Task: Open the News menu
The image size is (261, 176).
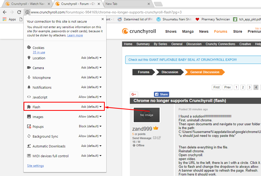Action: pos(204,31)
